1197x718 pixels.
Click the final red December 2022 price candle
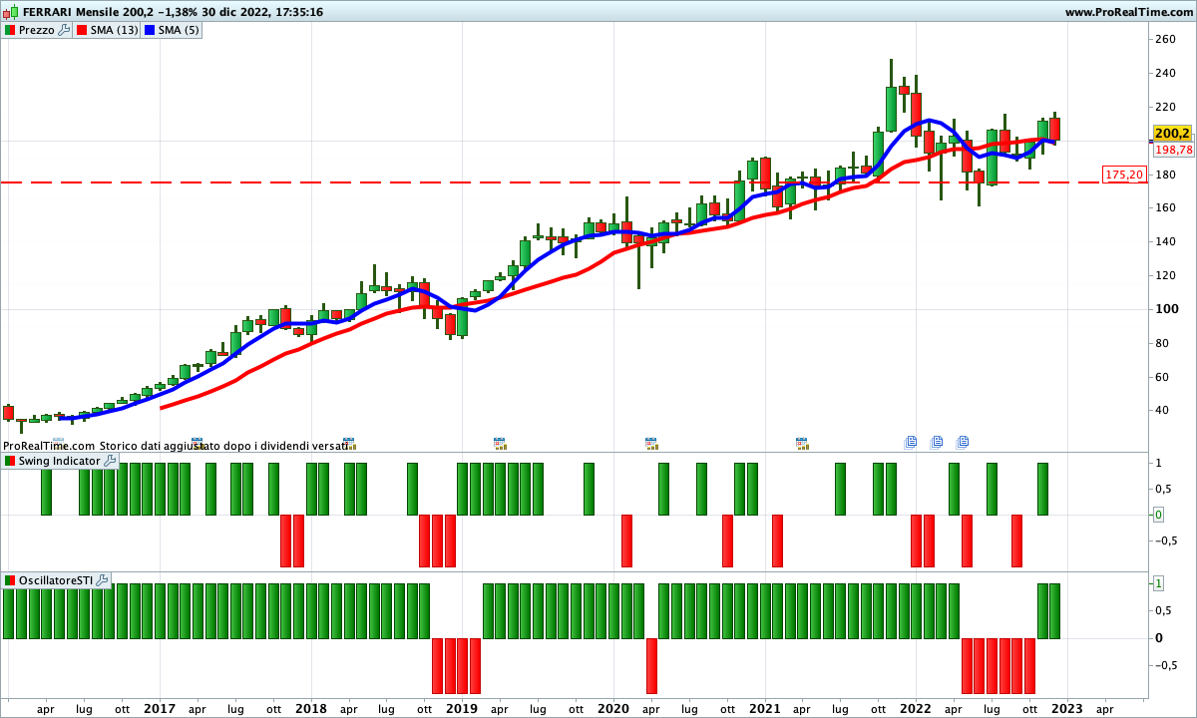1054,129
